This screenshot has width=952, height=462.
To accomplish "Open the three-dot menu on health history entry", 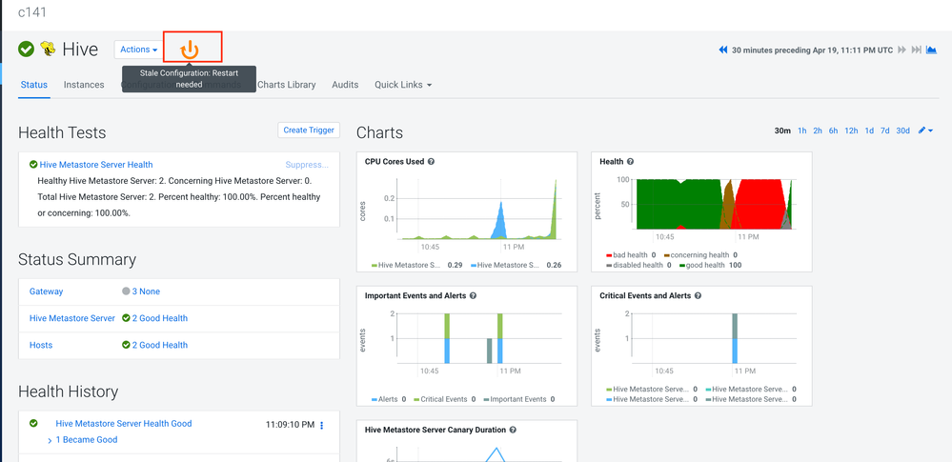I will pyautogui.click(x=322, y=425).
